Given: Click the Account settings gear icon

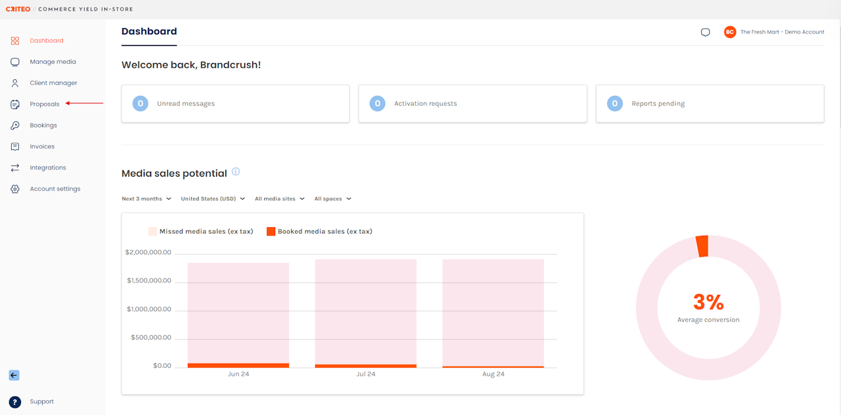Looking at the screenshot, I should [x=15, y=189].
